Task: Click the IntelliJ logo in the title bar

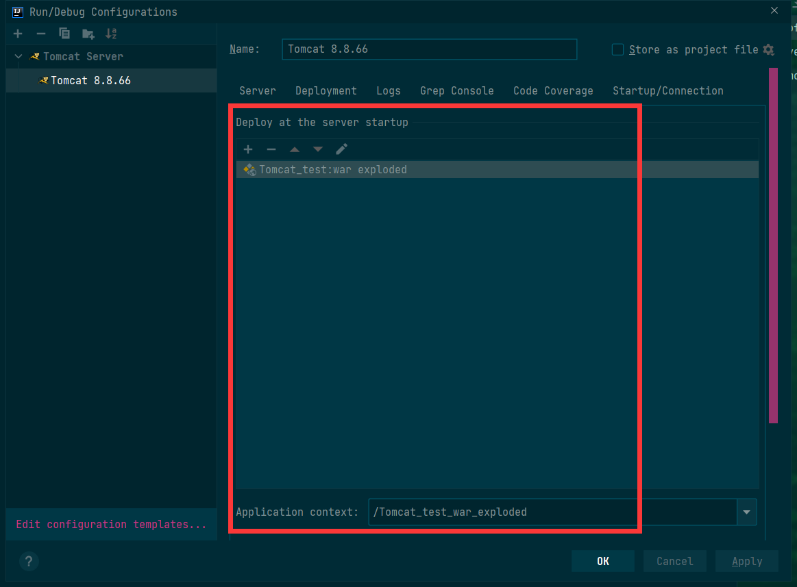Action: click(17, 12)
